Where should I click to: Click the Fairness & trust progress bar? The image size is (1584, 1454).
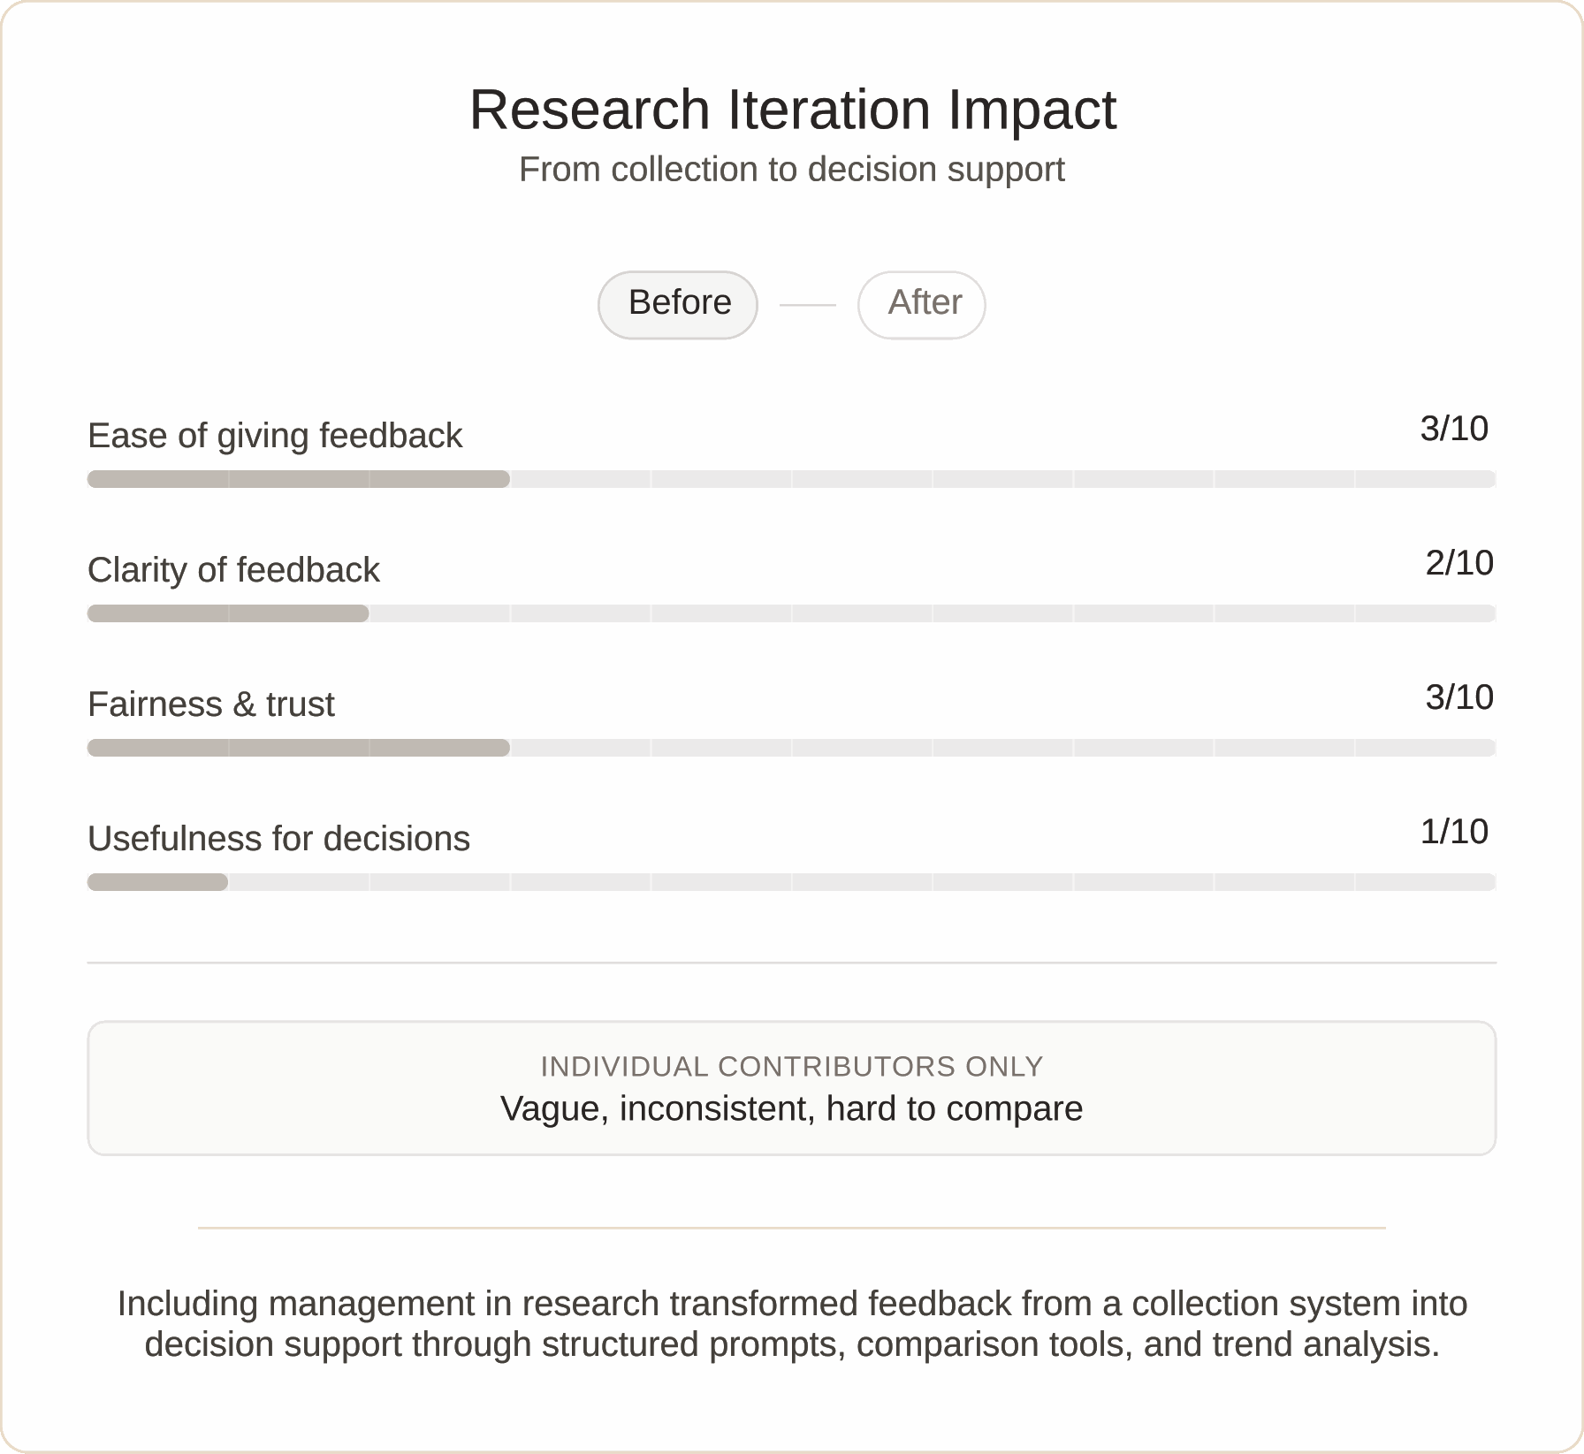[x=791, y=748]
